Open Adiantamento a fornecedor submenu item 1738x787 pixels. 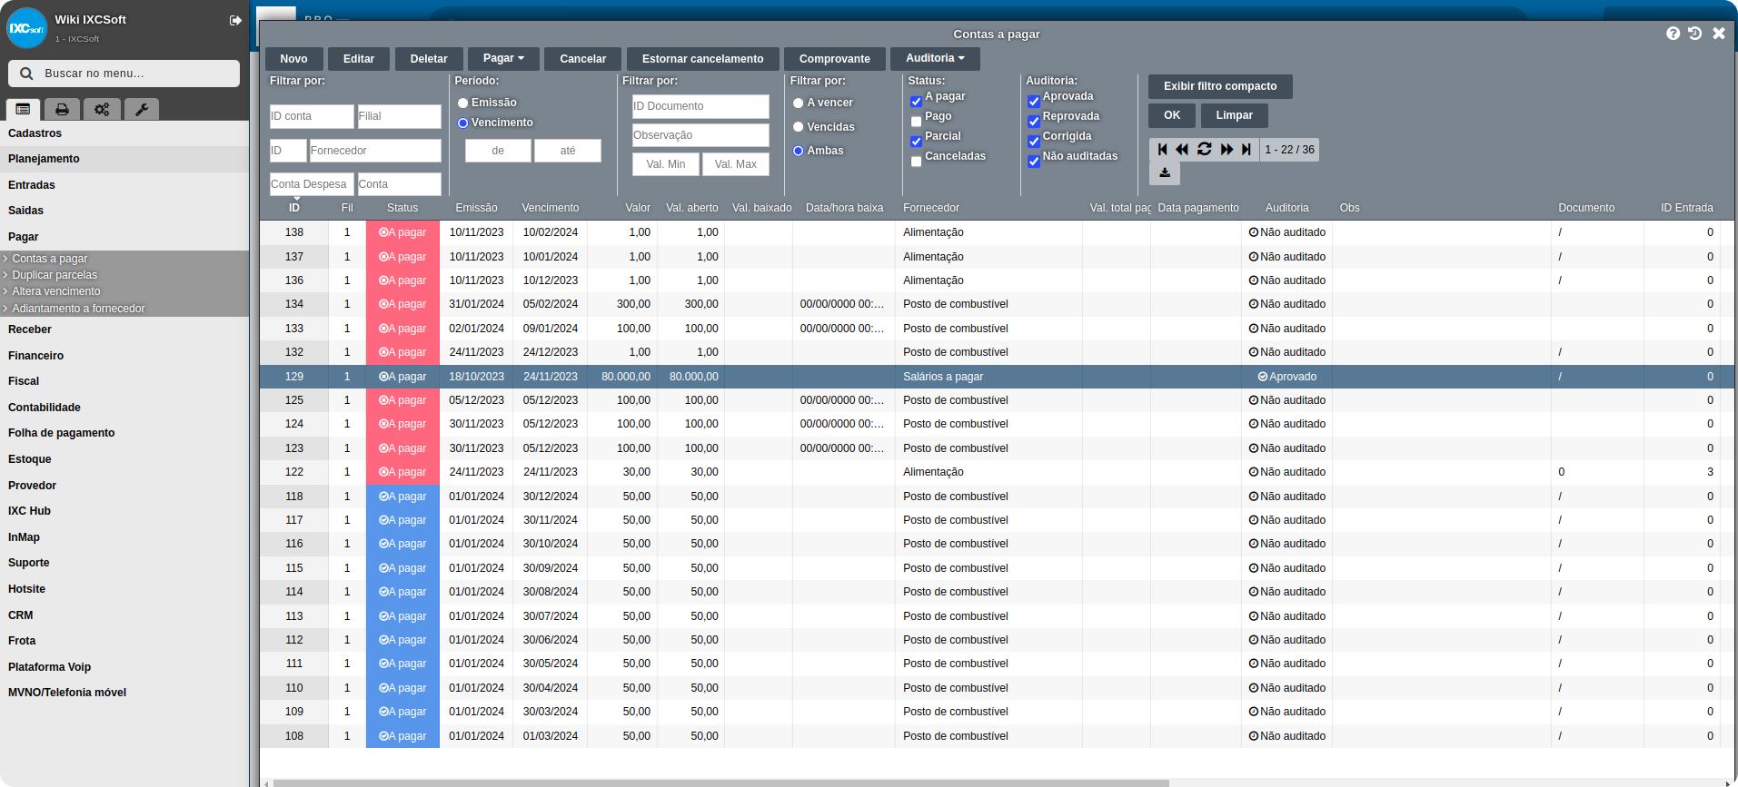(78, 309)
